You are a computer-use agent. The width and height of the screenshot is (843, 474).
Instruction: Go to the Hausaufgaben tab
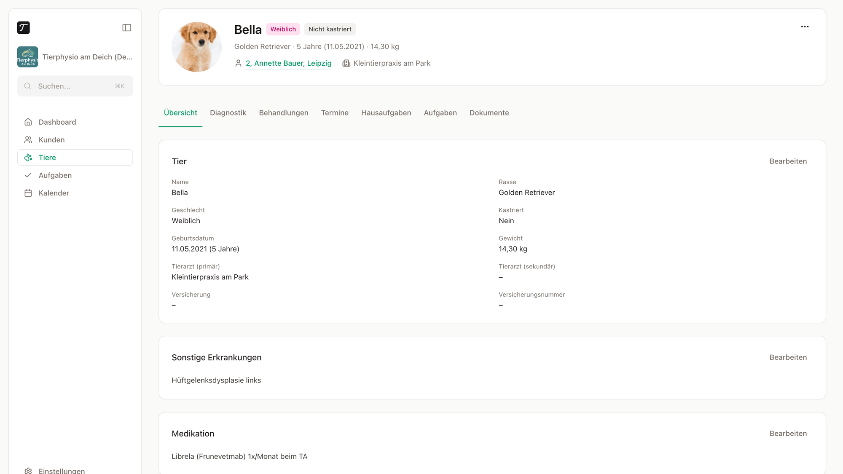point(386,113)
